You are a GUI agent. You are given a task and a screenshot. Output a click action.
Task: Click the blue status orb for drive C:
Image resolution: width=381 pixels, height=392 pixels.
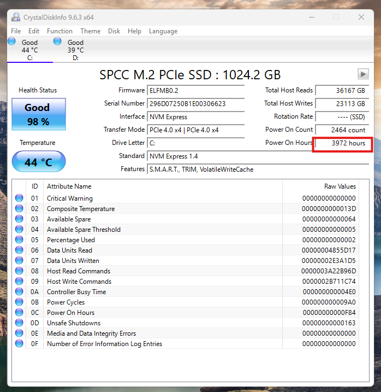coord(11,41)
